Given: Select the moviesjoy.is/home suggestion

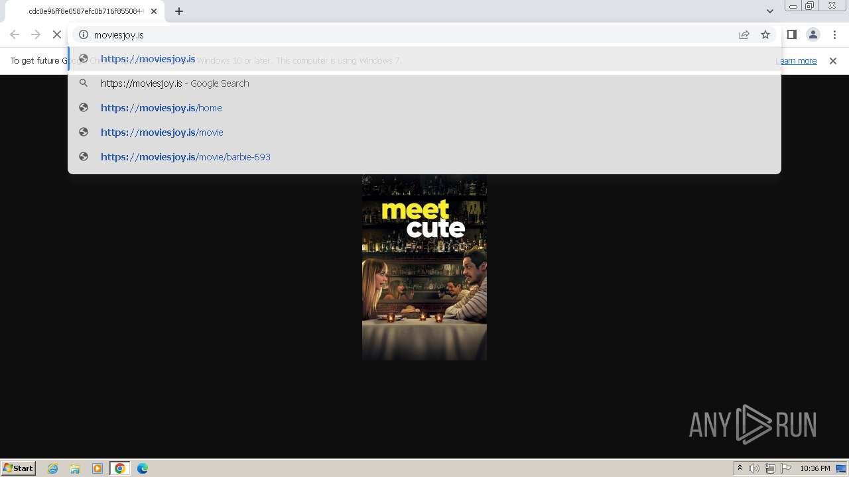Looking at the screenshot, I should click(424, 108).
